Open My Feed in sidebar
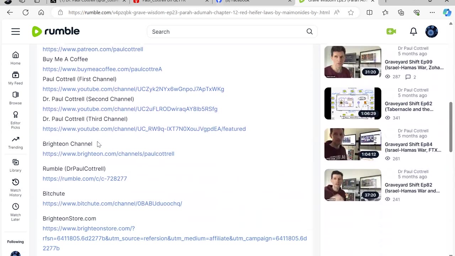Viewport: 455px width, 256px height. [15, 78]
